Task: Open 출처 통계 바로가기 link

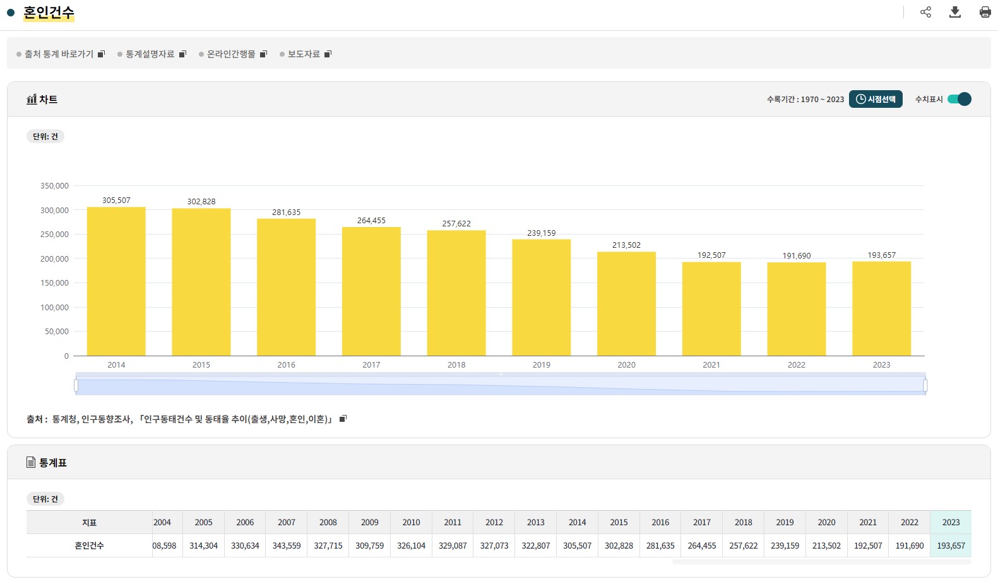Action: tap(59, 54)
